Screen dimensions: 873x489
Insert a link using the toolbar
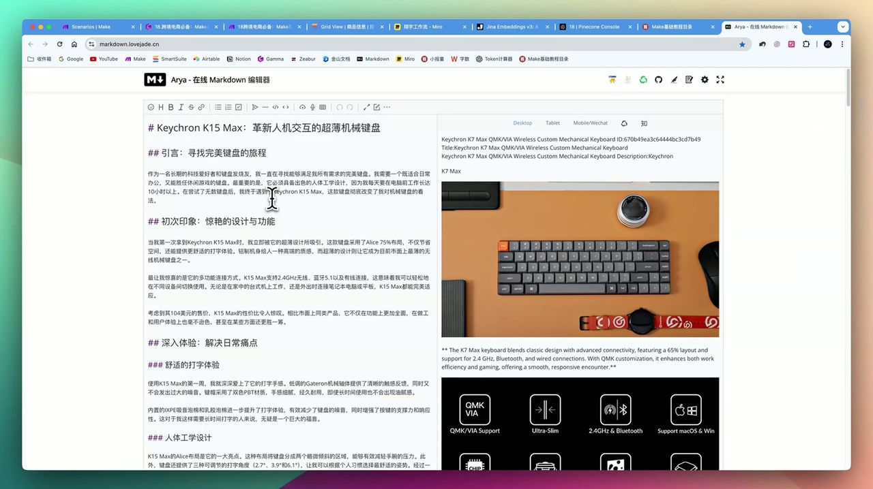point(201,107)
